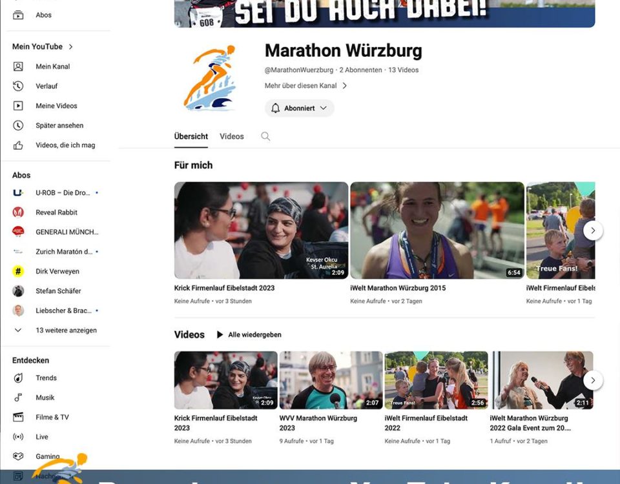620x484 pixels.
Task: Search within the Marathon Würzburg channel
Action: point(265,136)
